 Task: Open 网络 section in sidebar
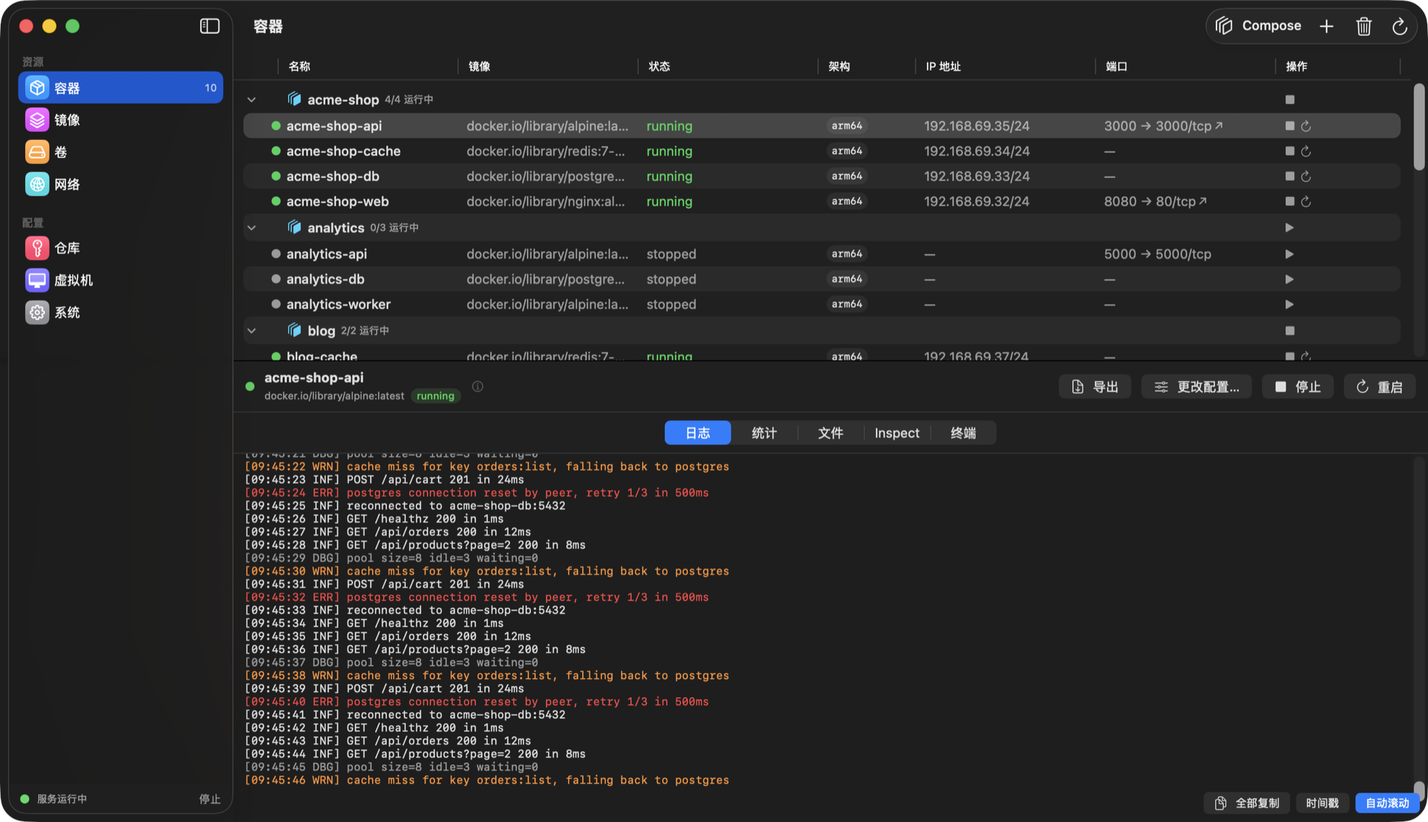[x=120, y=184]
